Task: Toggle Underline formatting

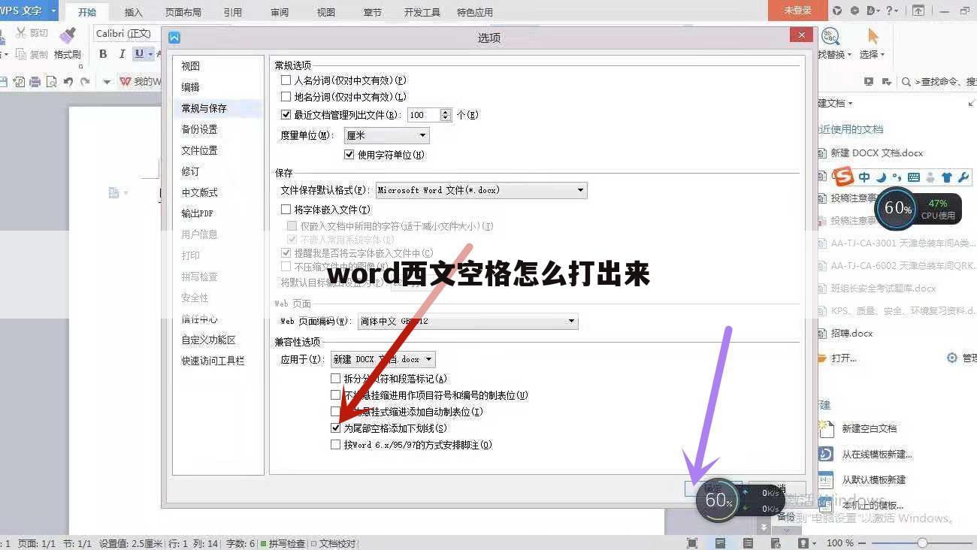Action: pos(139,54)
